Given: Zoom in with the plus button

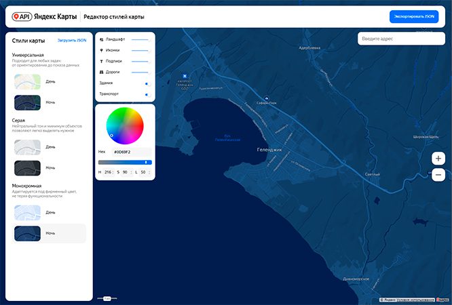Looking at the screenshot, I should tap(438, 159).
